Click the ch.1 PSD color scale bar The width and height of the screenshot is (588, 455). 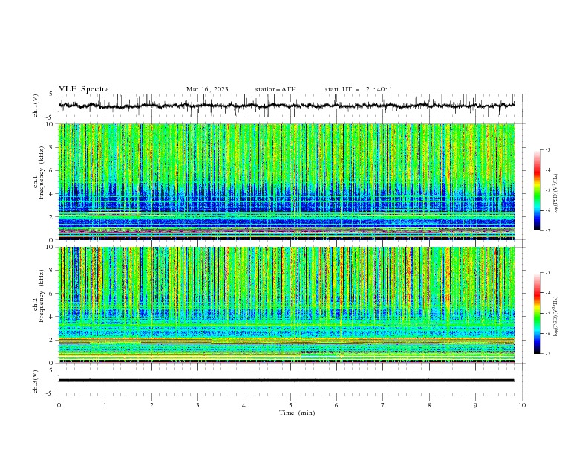tap(537, 190)
